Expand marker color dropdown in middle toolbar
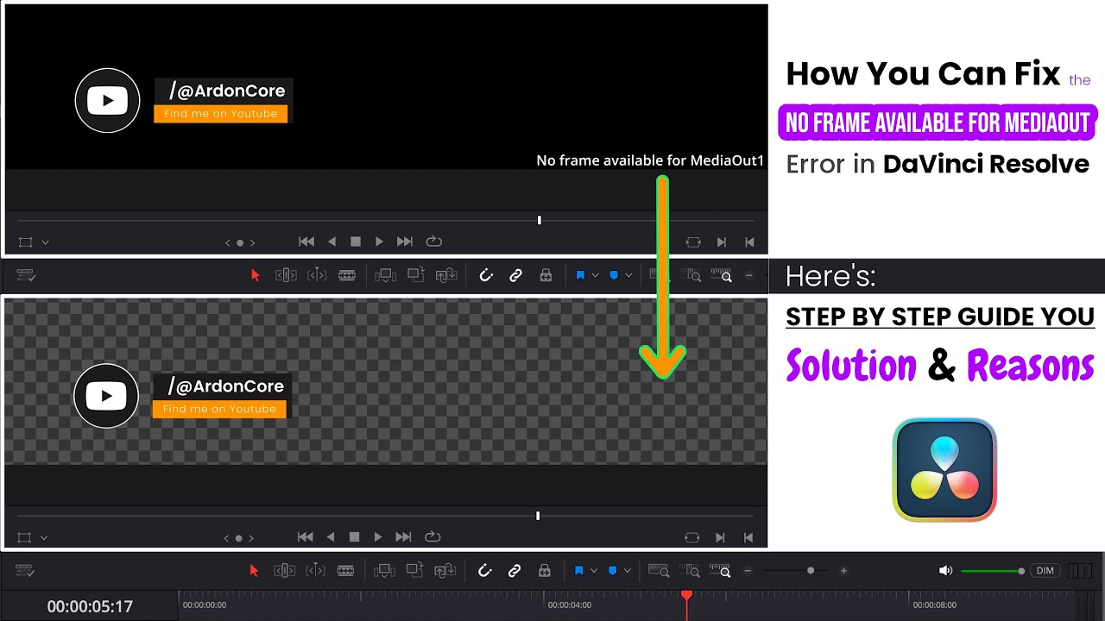This screenshot has height=621, width=1105. (x=628, y=275)
